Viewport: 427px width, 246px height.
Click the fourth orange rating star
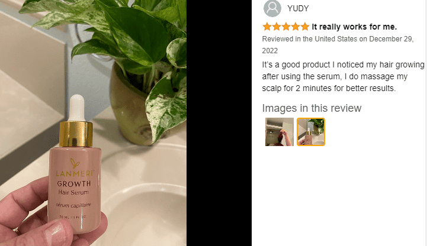click(x=296, y=27)
